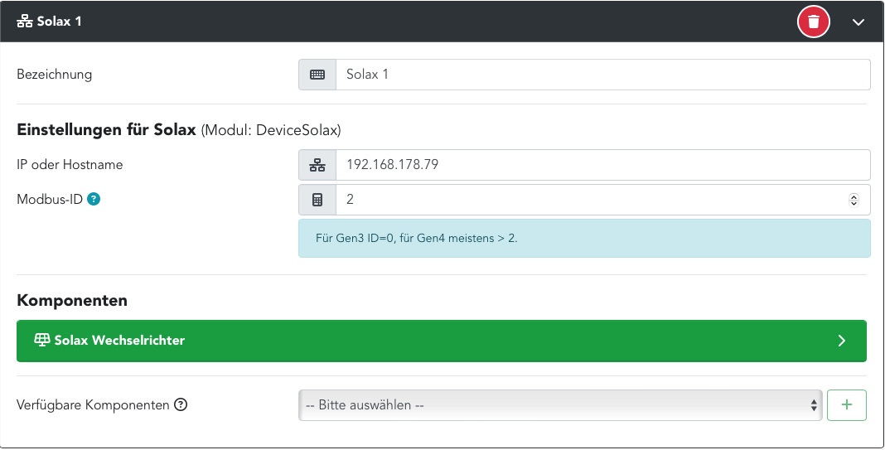Edit the Bezeichnung input containing Solax 1
Screen dimensions: 885x450
pos(602,75)
